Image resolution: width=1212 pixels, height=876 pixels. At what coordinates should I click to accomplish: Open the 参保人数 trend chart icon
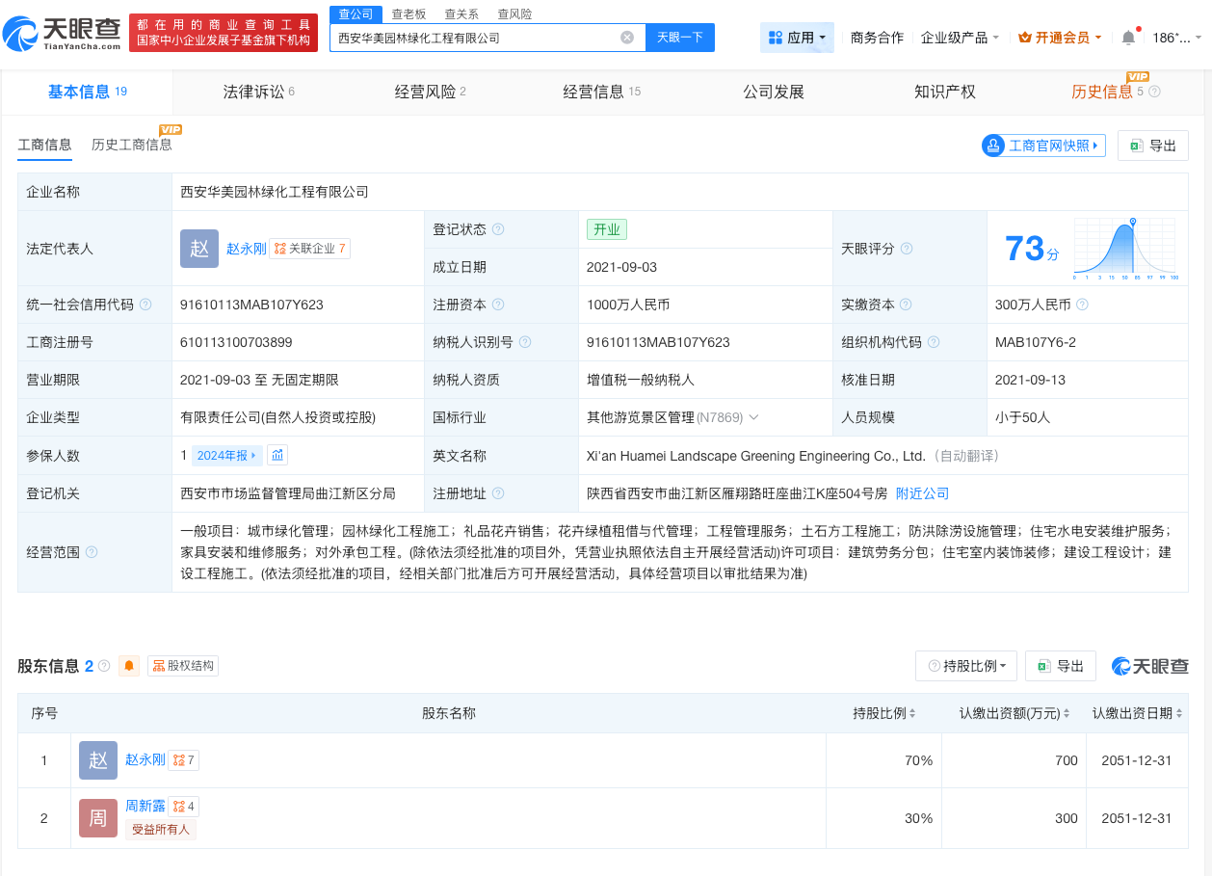point(277,455)
